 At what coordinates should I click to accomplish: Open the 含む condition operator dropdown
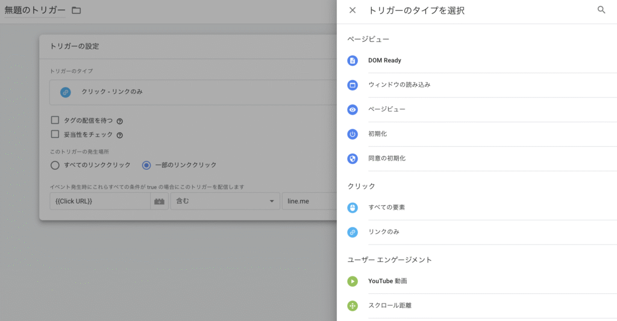click(x=225, y=201)
